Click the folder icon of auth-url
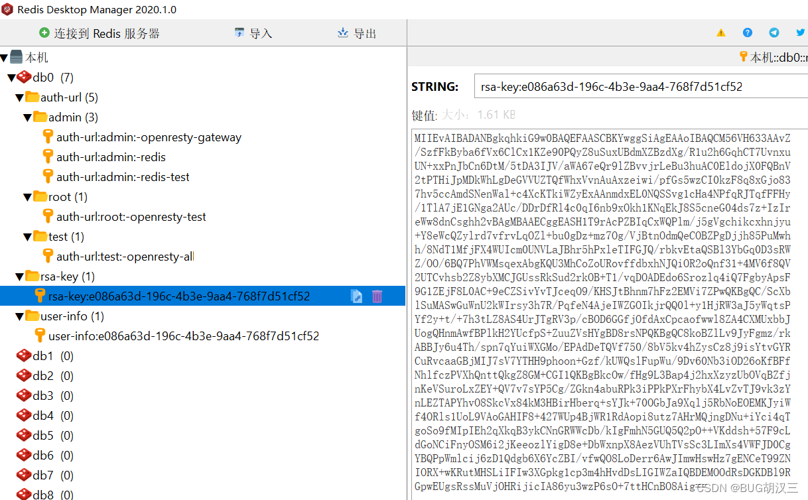Viewport: 808px width, 500px height. point(33,97)
